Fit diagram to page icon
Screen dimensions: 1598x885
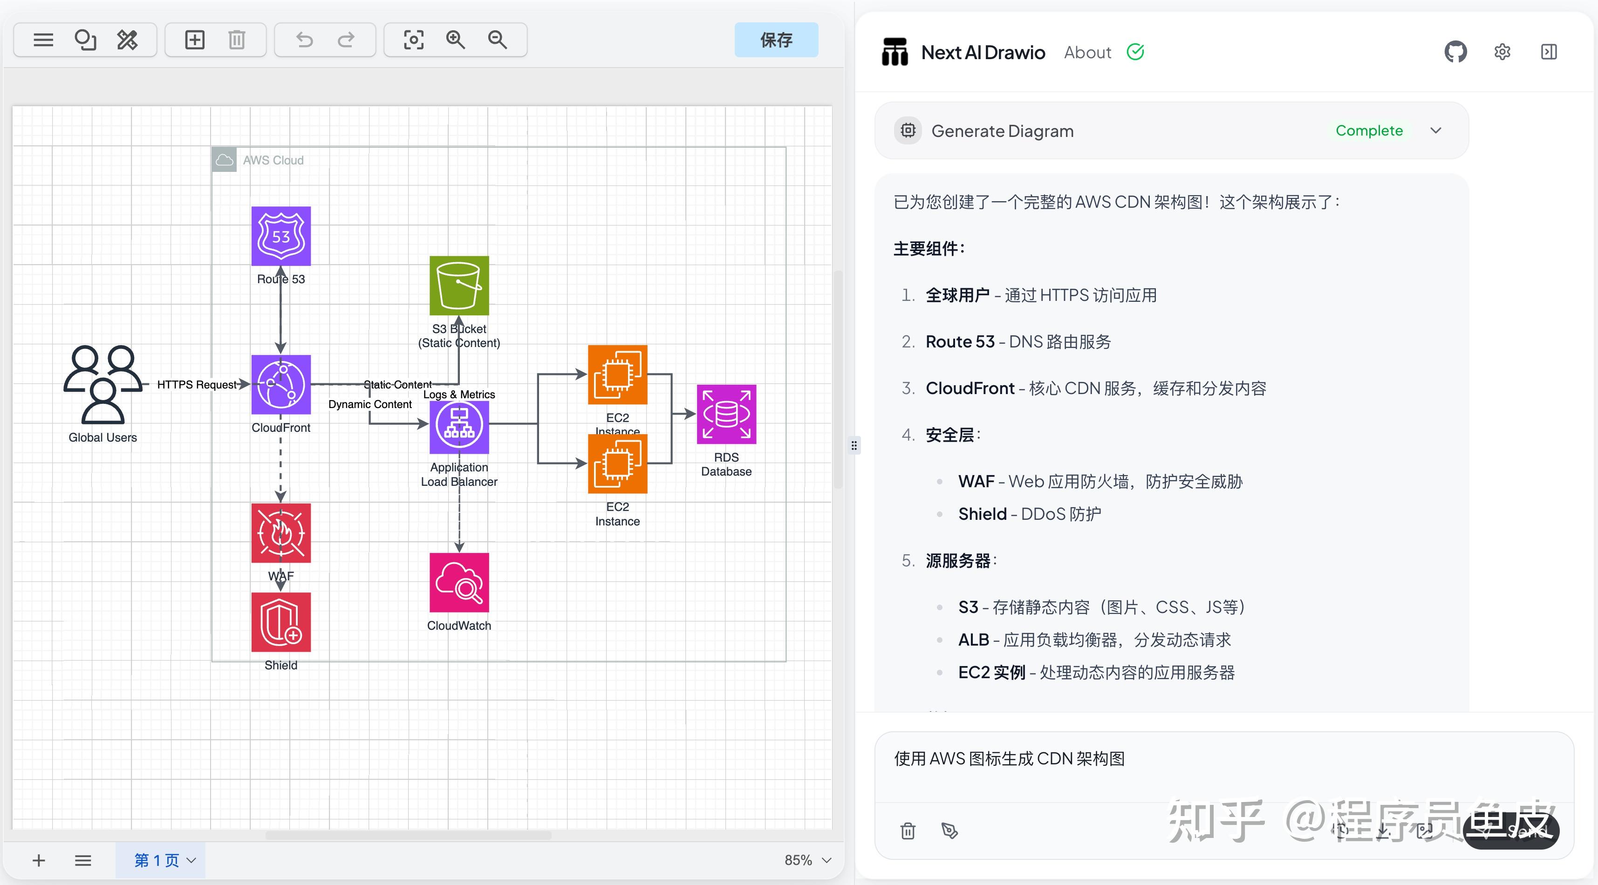coord(414,41)
